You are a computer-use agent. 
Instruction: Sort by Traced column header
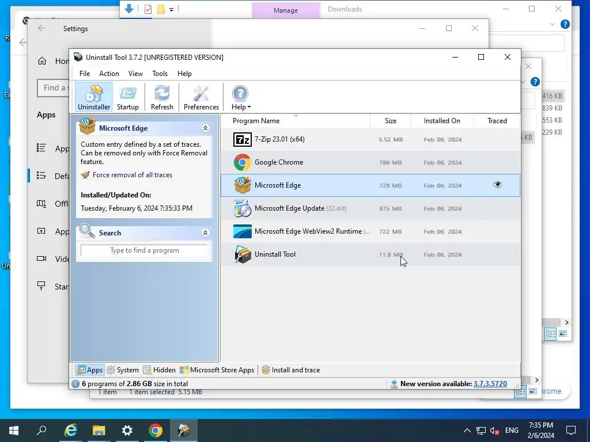497,121
